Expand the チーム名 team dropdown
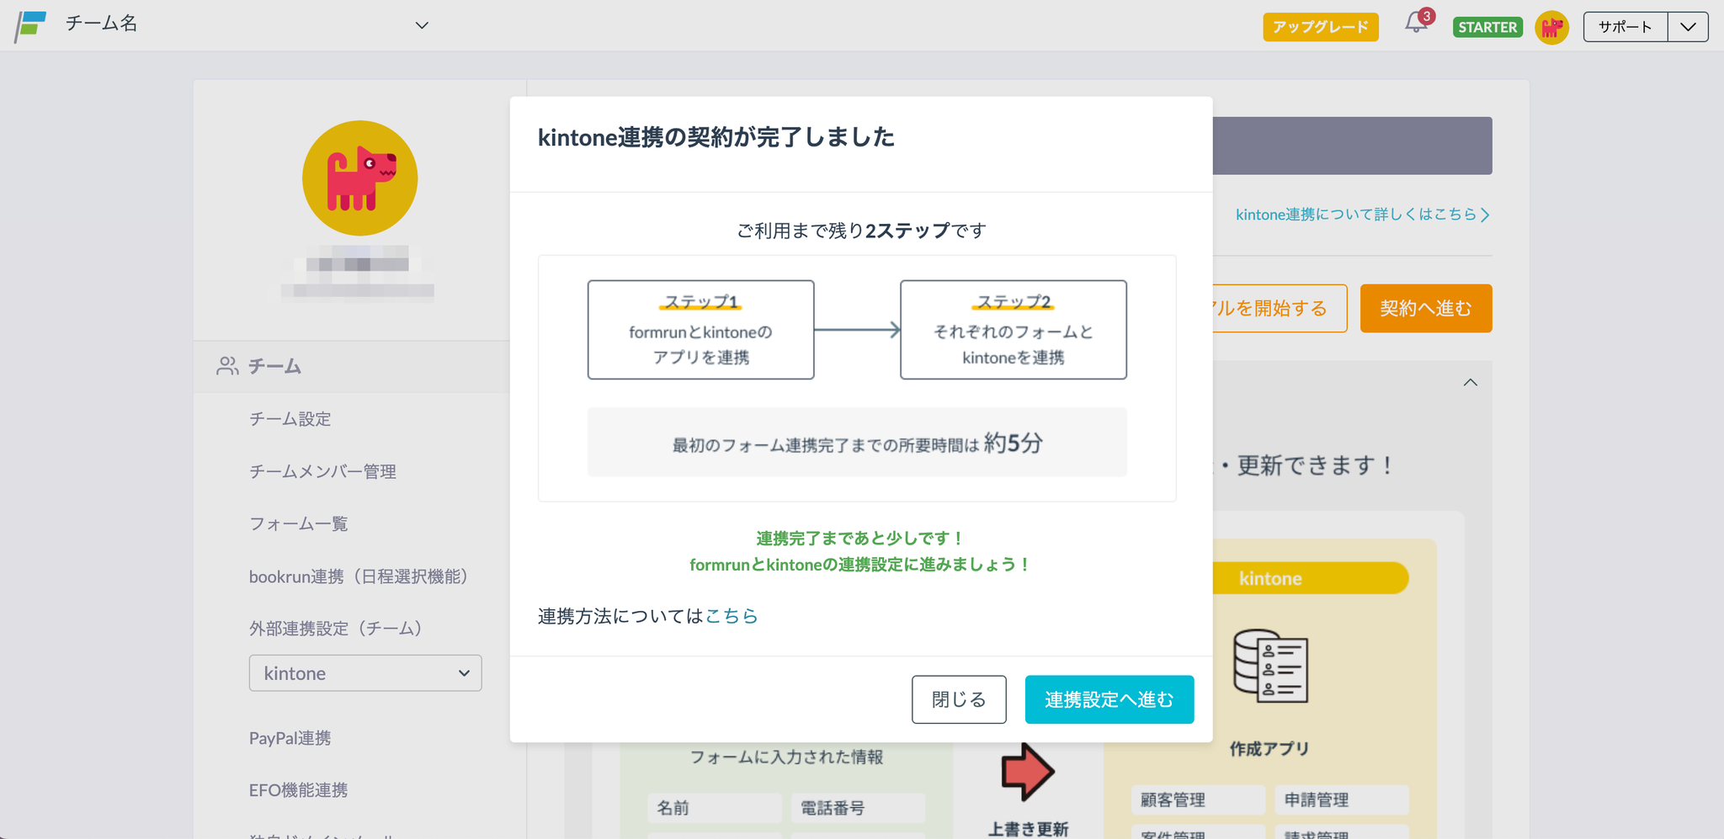This screenshot has width=1724, height=839. (422, 25)
